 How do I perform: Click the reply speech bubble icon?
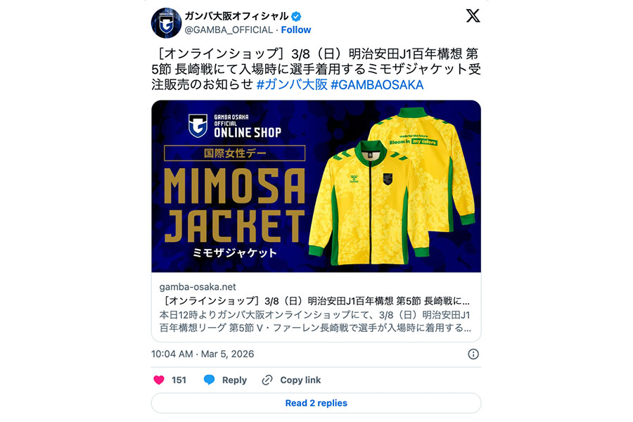coord(209,380)
